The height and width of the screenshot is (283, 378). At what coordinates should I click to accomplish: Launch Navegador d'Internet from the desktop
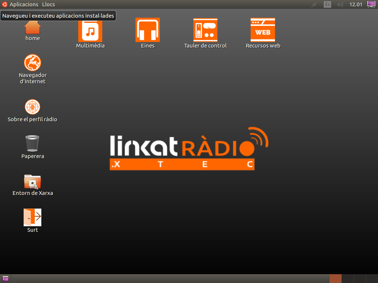point(32,63)
